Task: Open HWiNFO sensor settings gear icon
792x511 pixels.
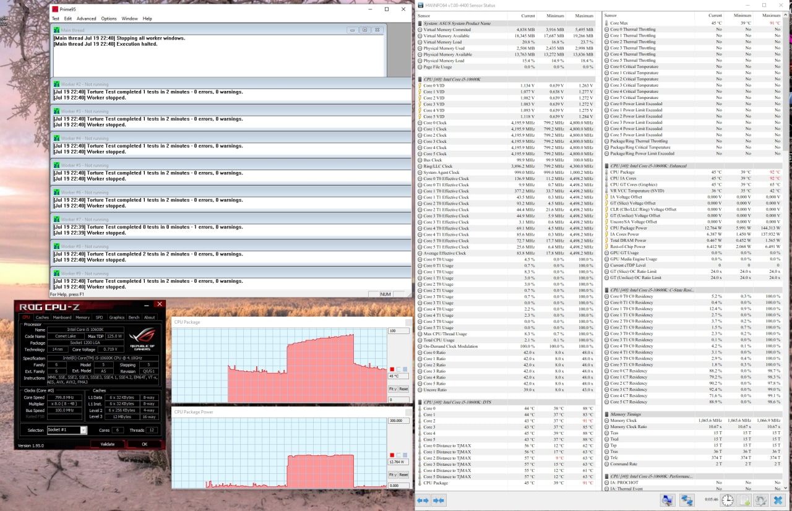Action: point(761,500)
